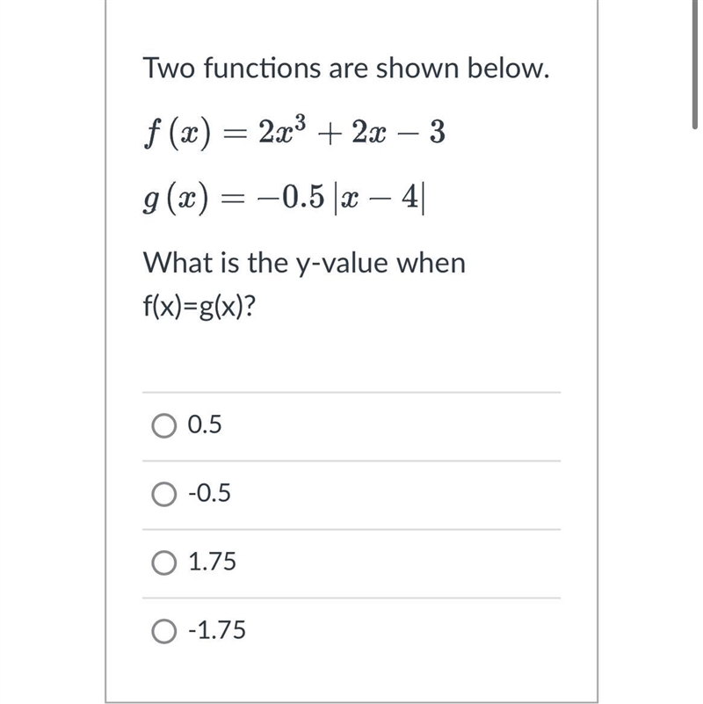Click the 2x³ term in the f(x) formula
Image resolution: width=703 pixels, height=704 pixels.
[x=282, y=130]
